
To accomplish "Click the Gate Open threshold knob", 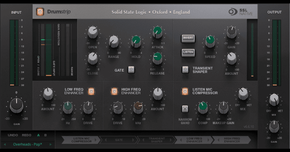I will [93, 32].
